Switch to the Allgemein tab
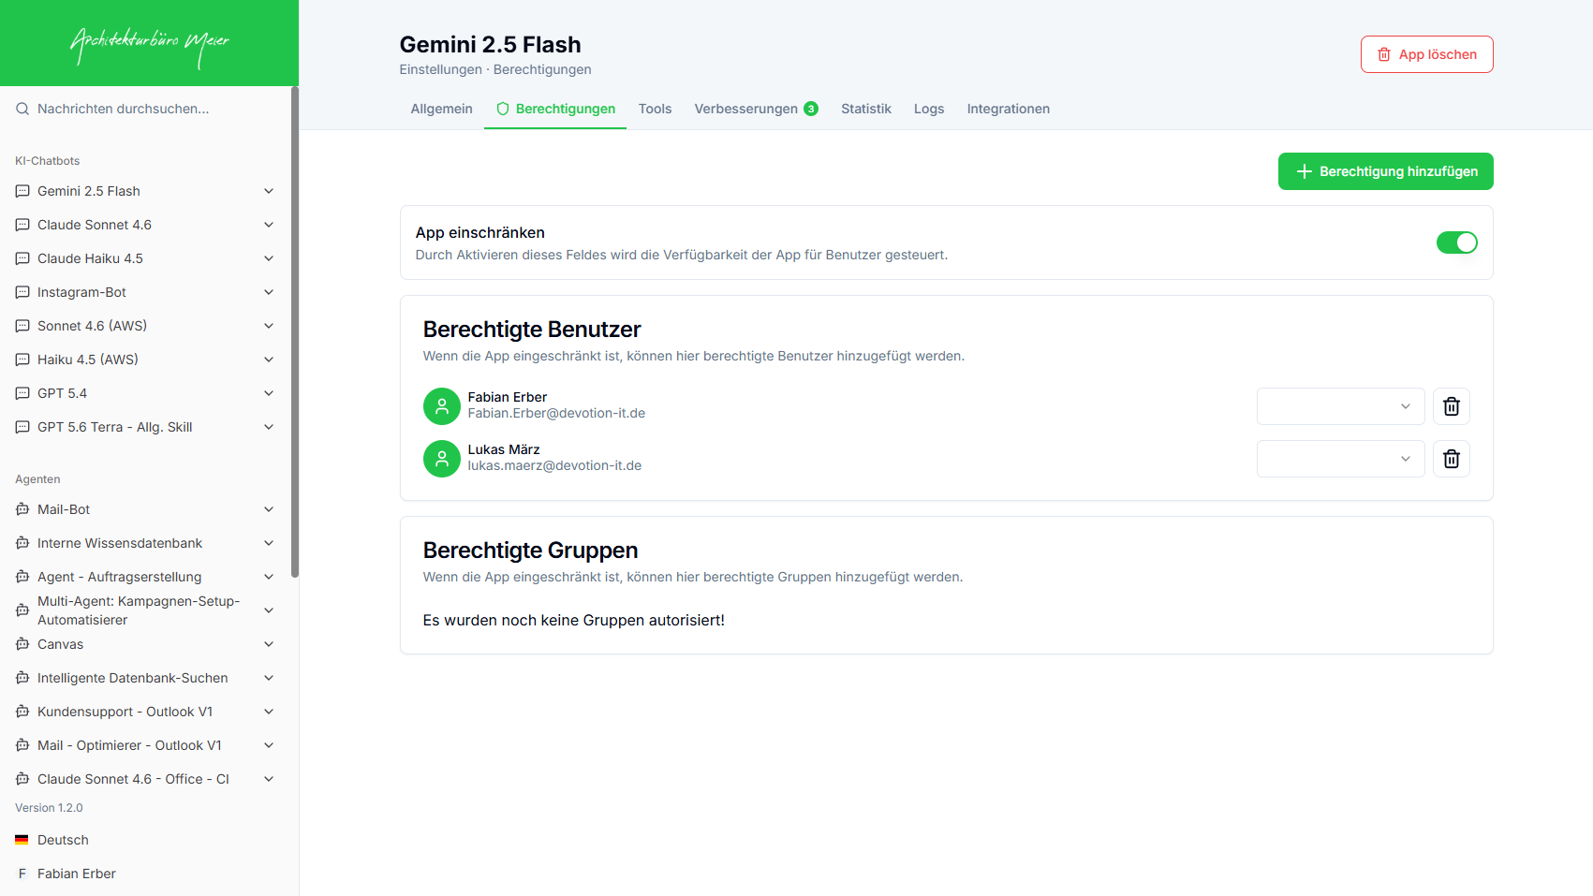The image size is (1593, 896). point(441,109)
